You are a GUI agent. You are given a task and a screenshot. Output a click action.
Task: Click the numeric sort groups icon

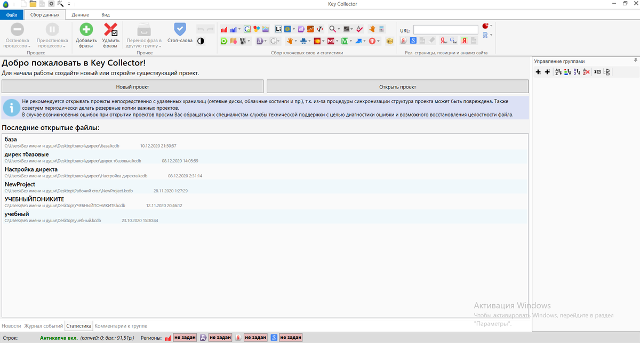(577, 72)
